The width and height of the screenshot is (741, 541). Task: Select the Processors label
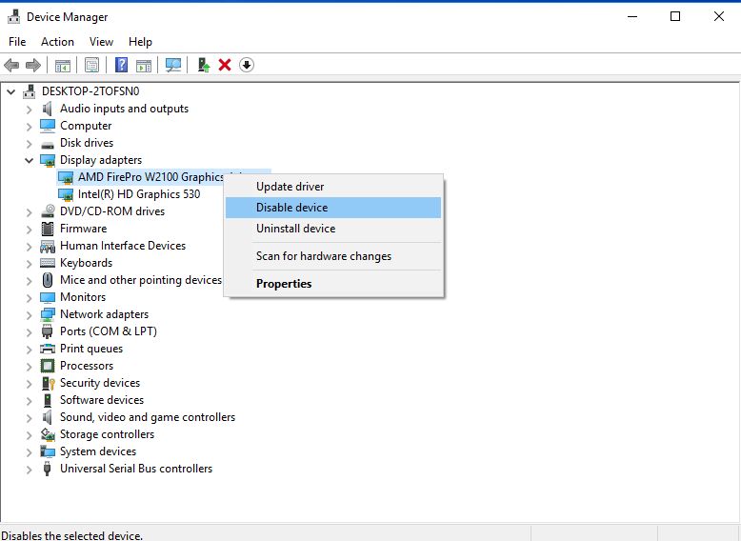pyautogui.click(x=87, y=366)
